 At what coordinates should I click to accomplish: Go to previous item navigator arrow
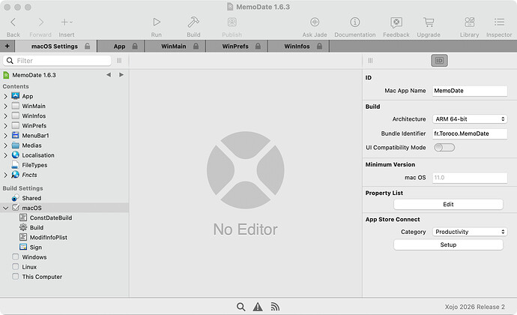tap(109, 75)
